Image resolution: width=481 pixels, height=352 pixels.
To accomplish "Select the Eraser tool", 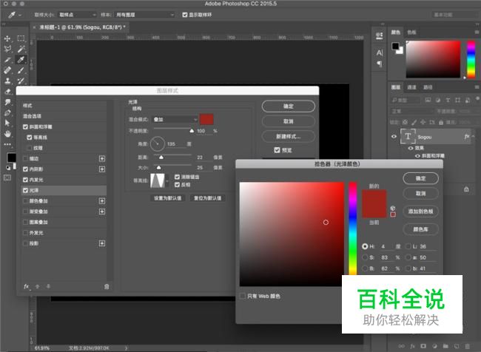I will (x=7, y=92).
